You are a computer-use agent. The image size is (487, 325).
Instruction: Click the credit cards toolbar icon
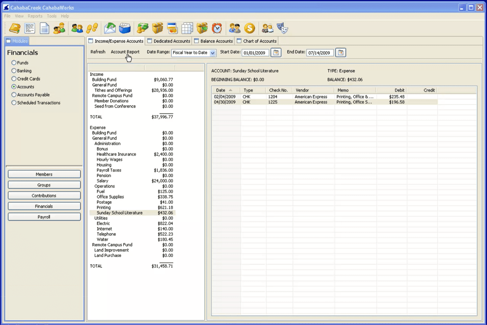click(x=172, y=28)
